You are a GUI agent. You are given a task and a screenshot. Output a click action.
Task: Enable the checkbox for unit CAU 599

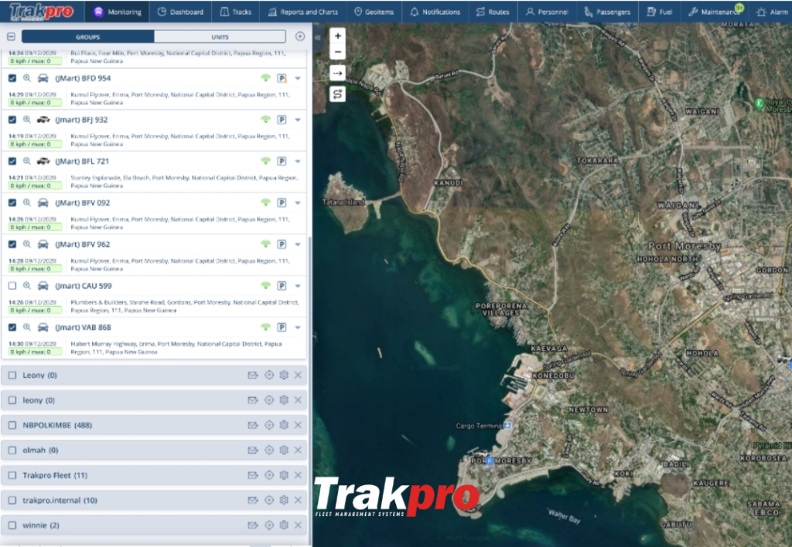point(12,286)
